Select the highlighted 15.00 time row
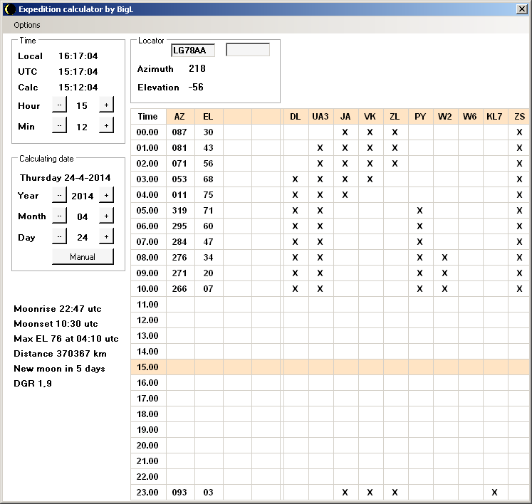 point(147,367)
